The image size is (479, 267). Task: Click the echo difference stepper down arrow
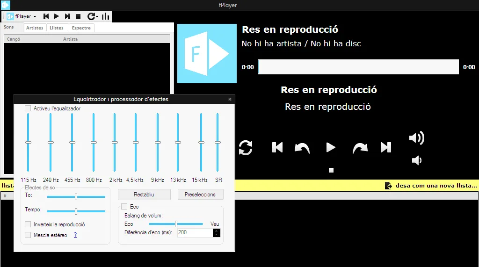[x=216, y=235]
